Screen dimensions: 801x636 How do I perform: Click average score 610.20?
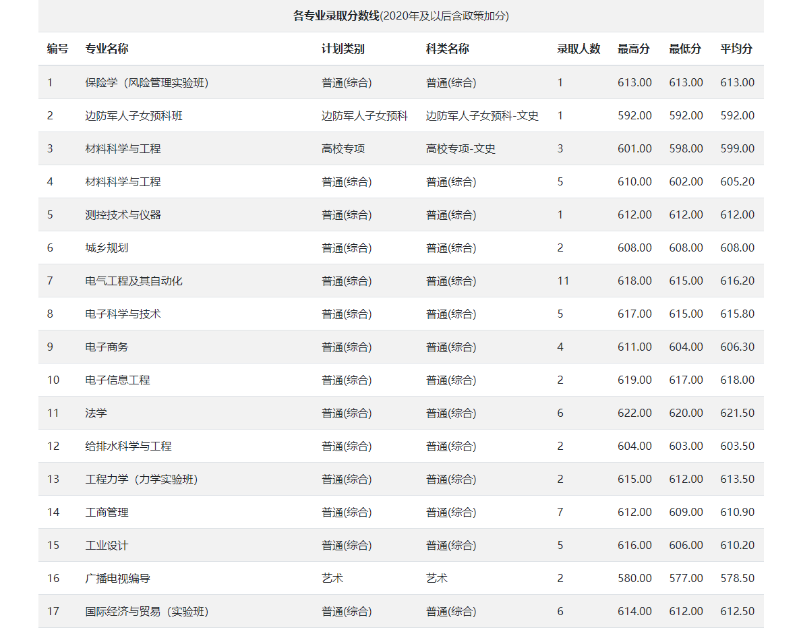tap(737, 546)
